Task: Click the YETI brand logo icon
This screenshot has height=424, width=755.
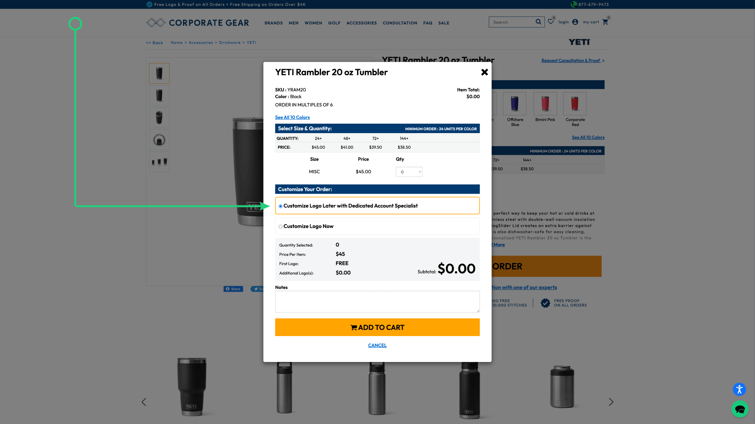Action: tap(580, 42)
